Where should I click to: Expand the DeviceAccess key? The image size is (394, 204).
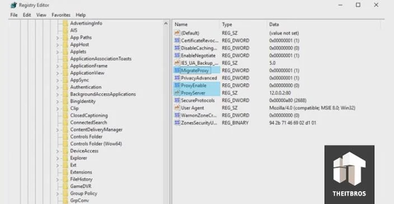click(58, 151)
